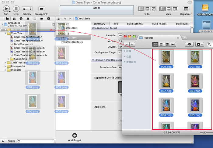Go forward in editor jump bar
The width and height of the screenshot is (213, 148).
(x=70, y=19)
